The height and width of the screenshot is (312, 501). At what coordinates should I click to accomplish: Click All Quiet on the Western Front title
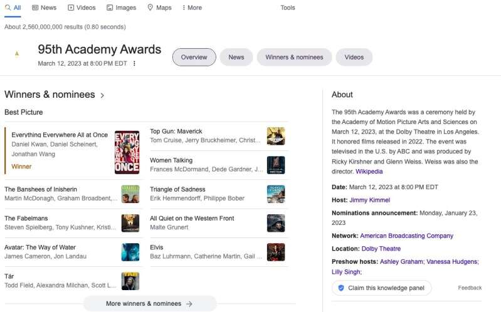point(192,219)
